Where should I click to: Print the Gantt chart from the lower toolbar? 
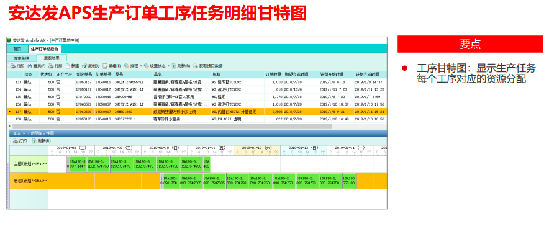(20, 141)
